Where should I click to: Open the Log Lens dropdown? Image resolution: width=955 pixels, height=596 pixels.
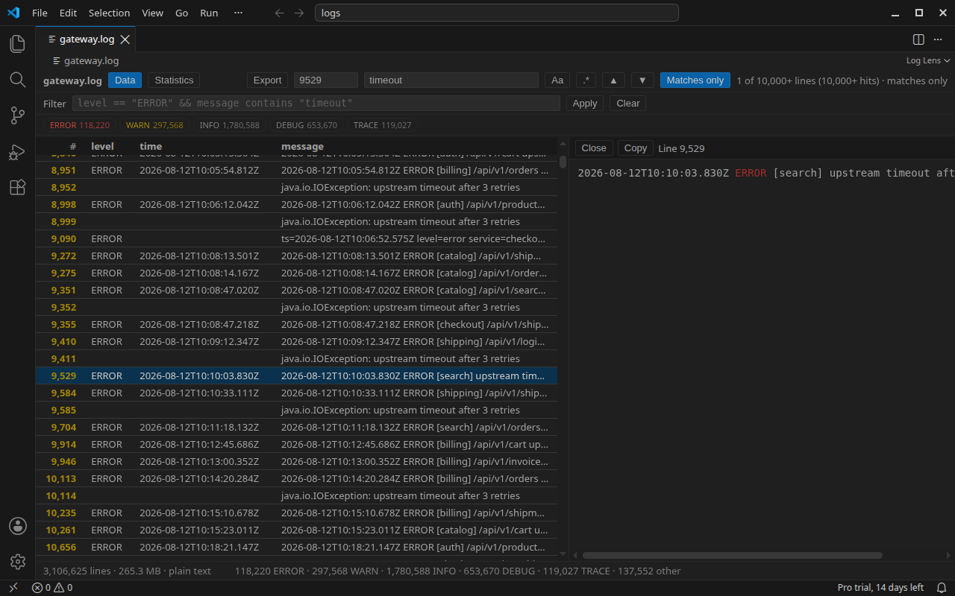tap(928, 60)
